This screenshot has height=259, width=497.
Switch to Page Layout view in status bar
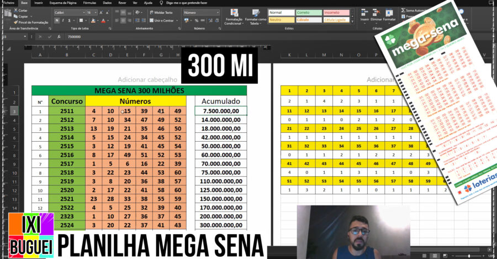435,256
